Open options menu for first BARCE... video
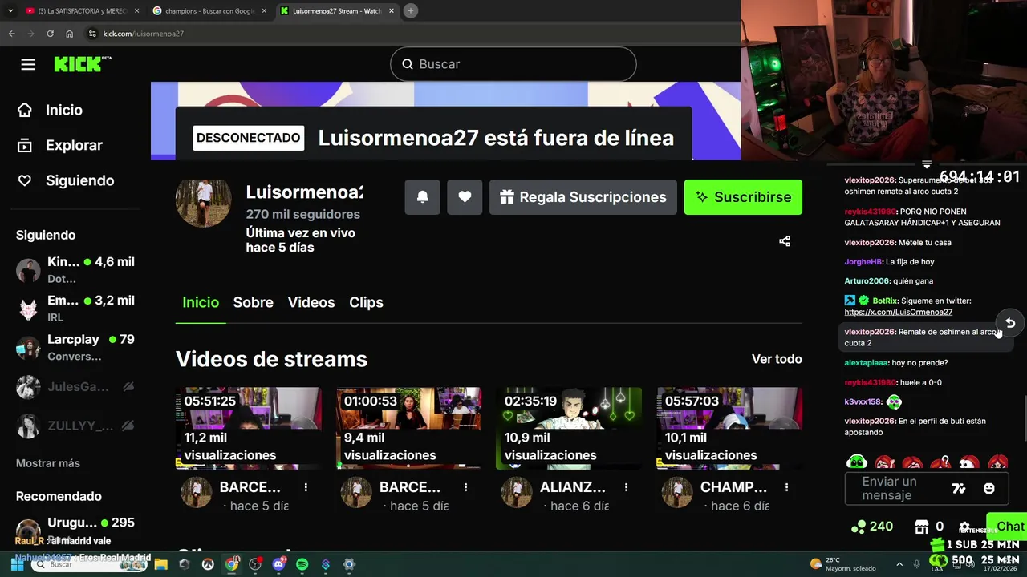The height and width of the screenshot is (577, 1027). pos(306,487)
